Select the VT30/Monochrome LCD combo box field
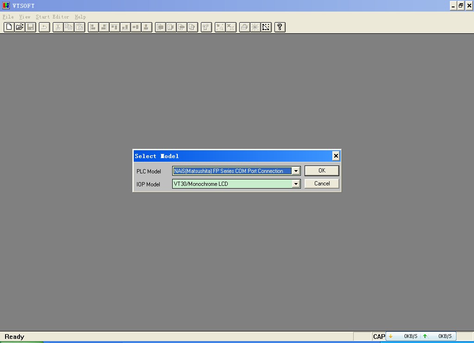 (x=231, y=184)
